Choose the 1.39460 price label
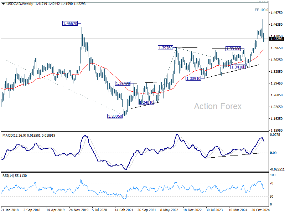The width and height of the screenshot is (285, 214). (233, 49)
